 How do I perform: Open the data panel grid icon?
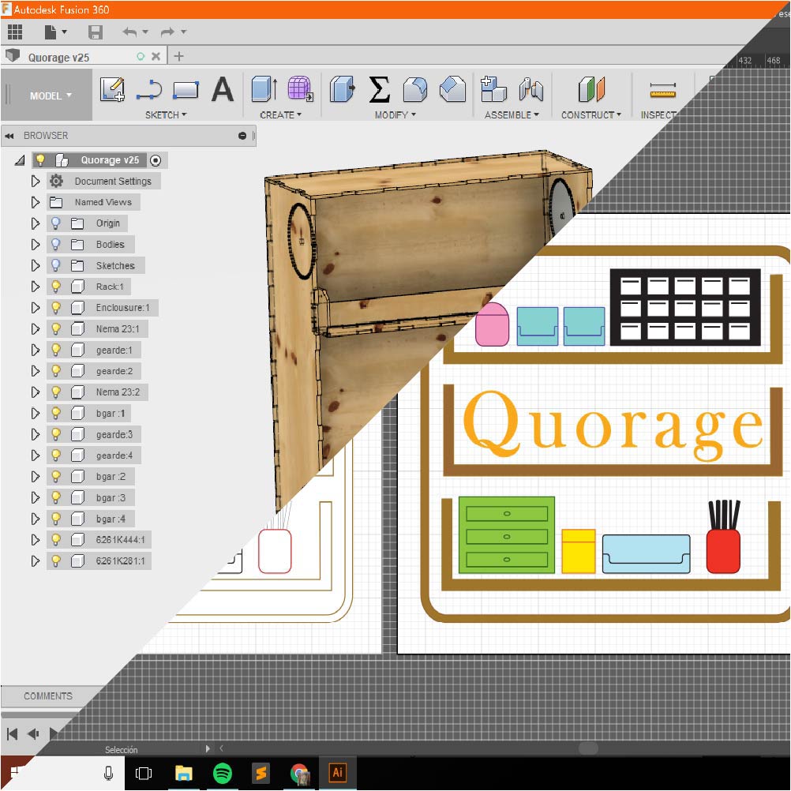tap(15, 32)
